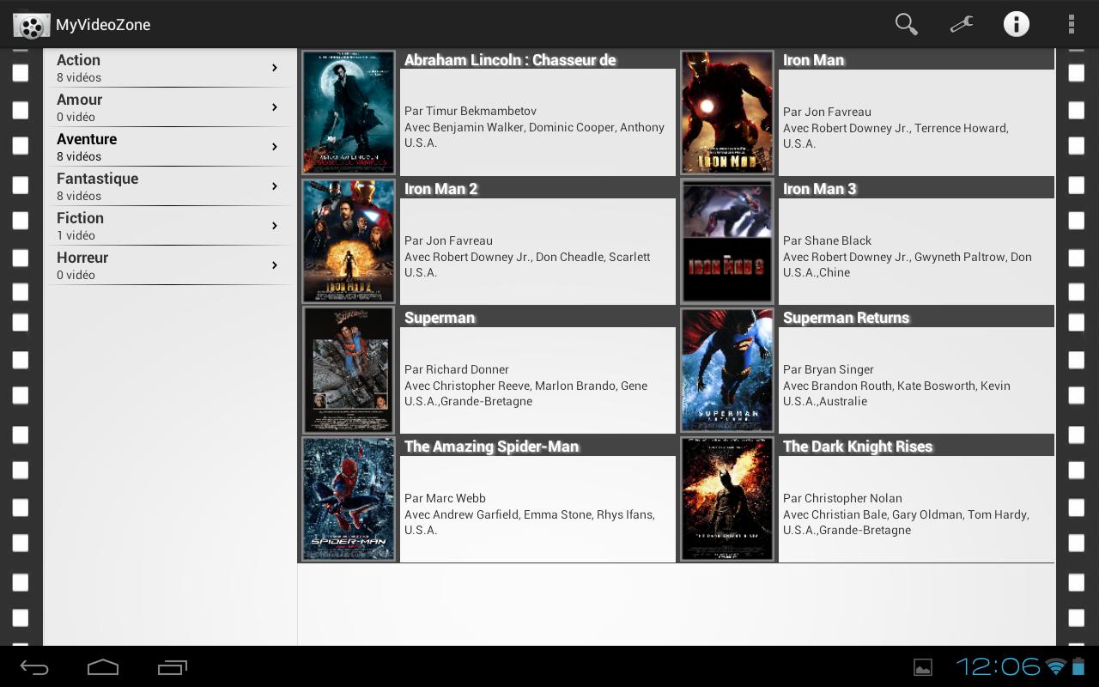Click "The Amazing Spider-Man" title
1099x687 pixels.
[x=491, y=447]
